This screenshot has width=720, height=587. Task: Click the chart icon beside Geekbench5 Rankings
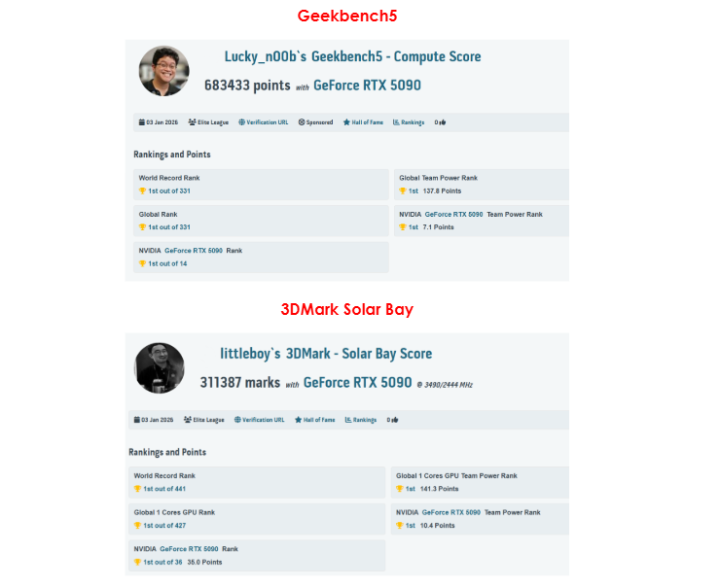pyautogui.click(x=396, y=122)
